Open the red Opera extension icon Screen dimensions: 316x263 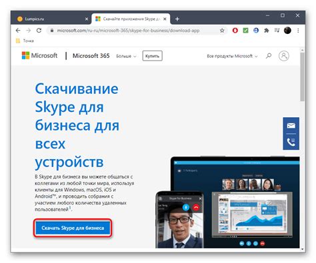click(x=235, y=31)
